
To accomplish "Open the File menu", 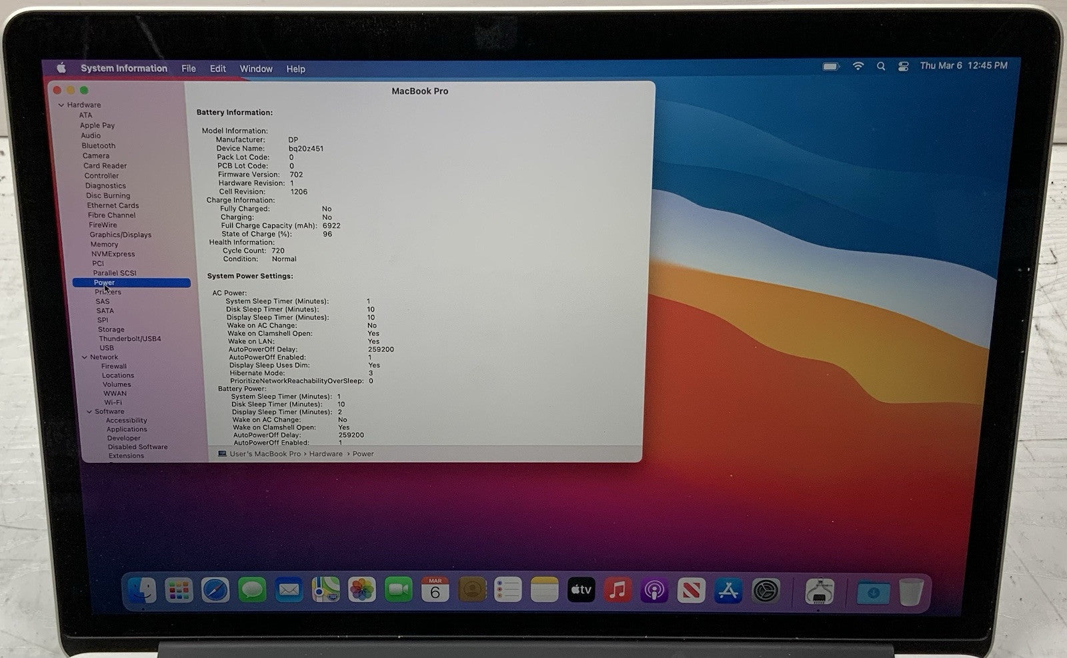I will pyautogui.click(x=189, y=69).
